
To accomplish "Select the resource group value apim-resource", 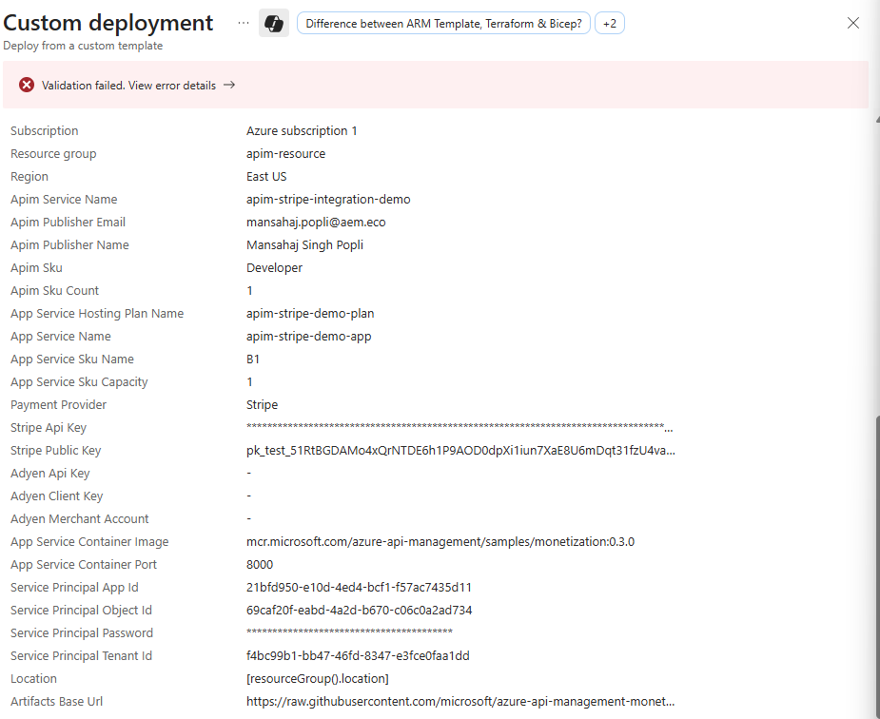I will pos(285,154).
